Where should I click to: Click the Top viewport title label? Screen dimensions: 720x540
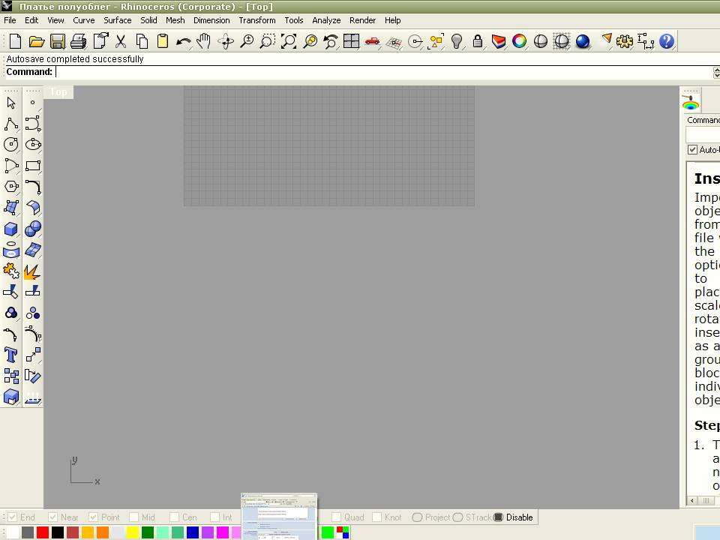[x=58, y=91]
